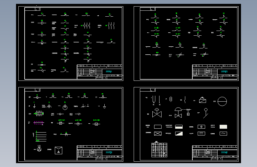The image size is (257, 167).
Task: Click the five horizontal lines with green labels
Action: 41,136
